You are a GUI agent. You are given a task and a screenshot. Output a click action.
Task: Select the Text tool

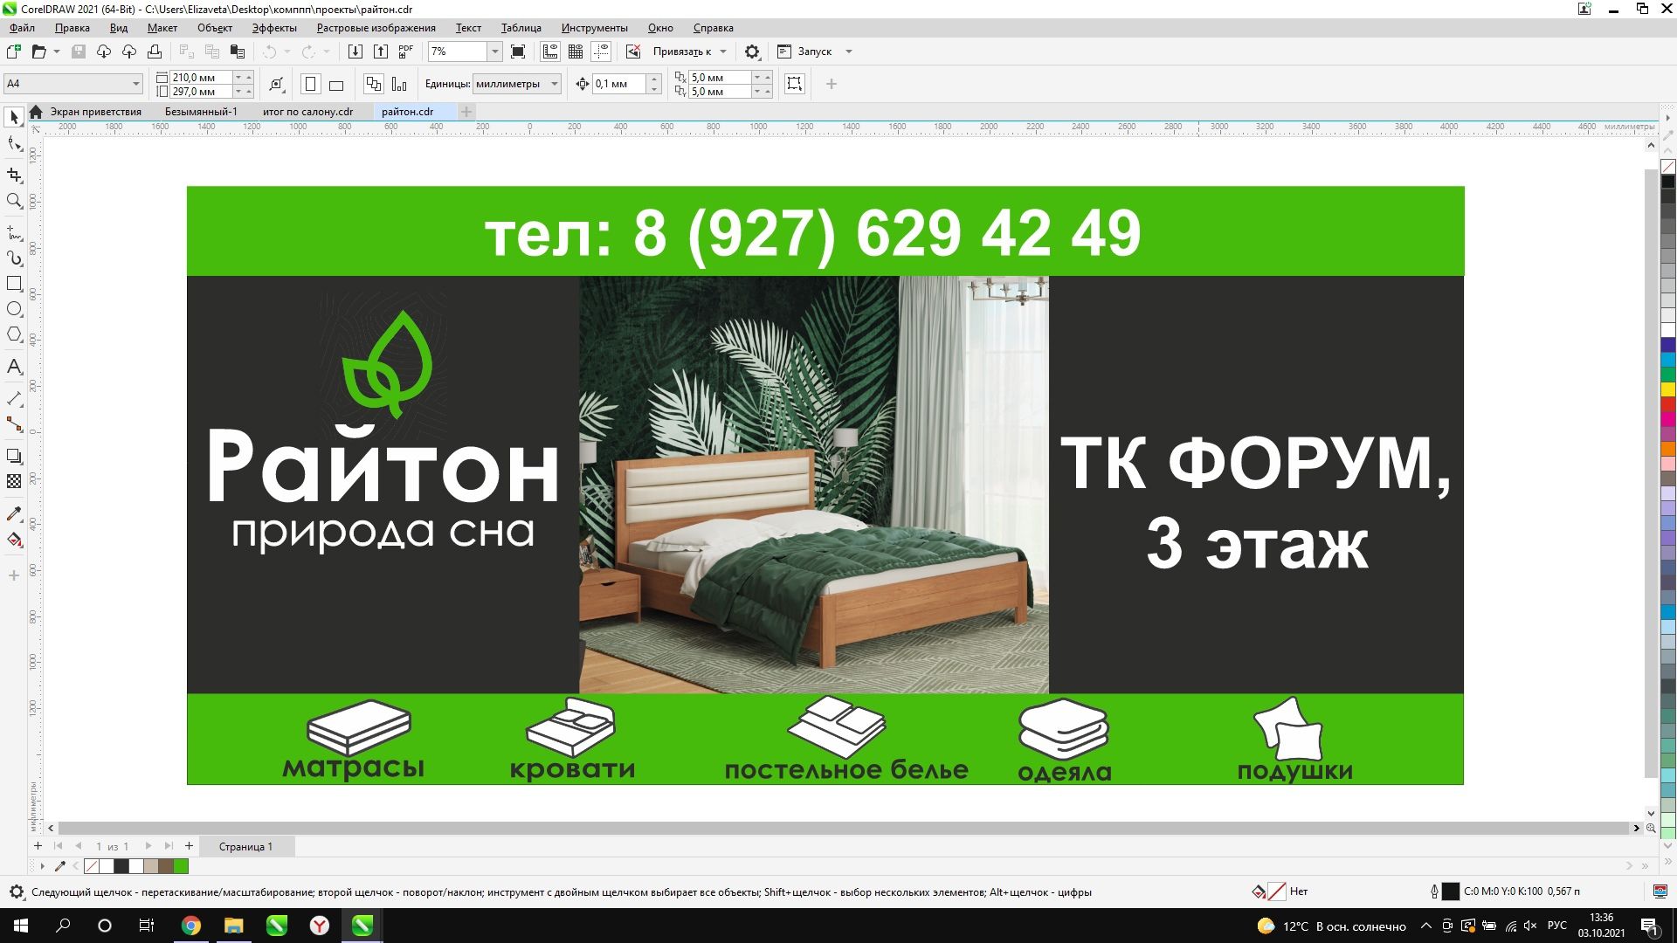tap(14, 367)
